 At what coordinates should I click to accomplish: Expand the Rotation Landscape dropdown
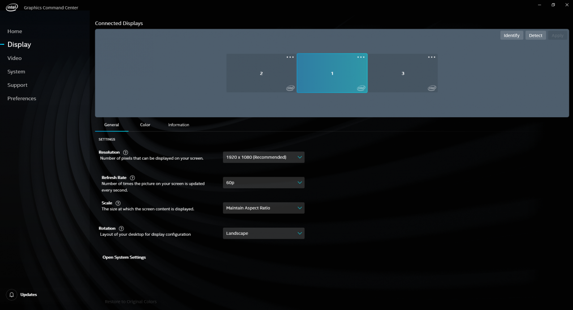pos(264,233)
